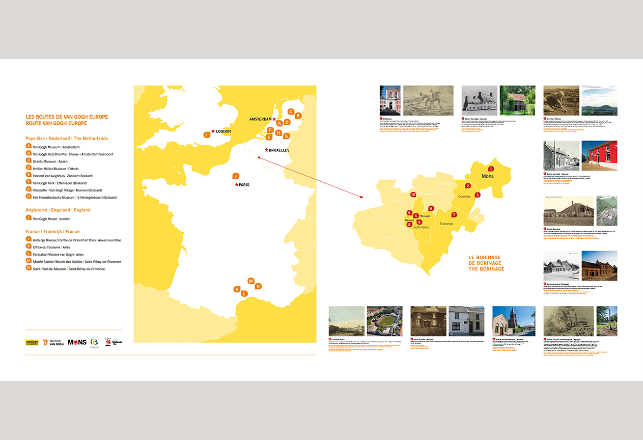Image resolution: width=643 pixels, height=440 pixels.
Task: Click the Van Gogh Europe yellow logo
Action: pyautogui.click(x=32, y=342)
